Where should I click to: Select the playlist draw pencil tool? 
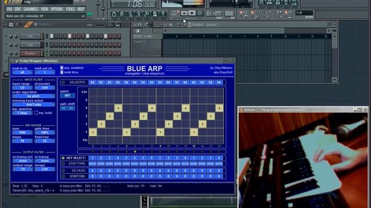pyautogui.click(x=146, y=24)
